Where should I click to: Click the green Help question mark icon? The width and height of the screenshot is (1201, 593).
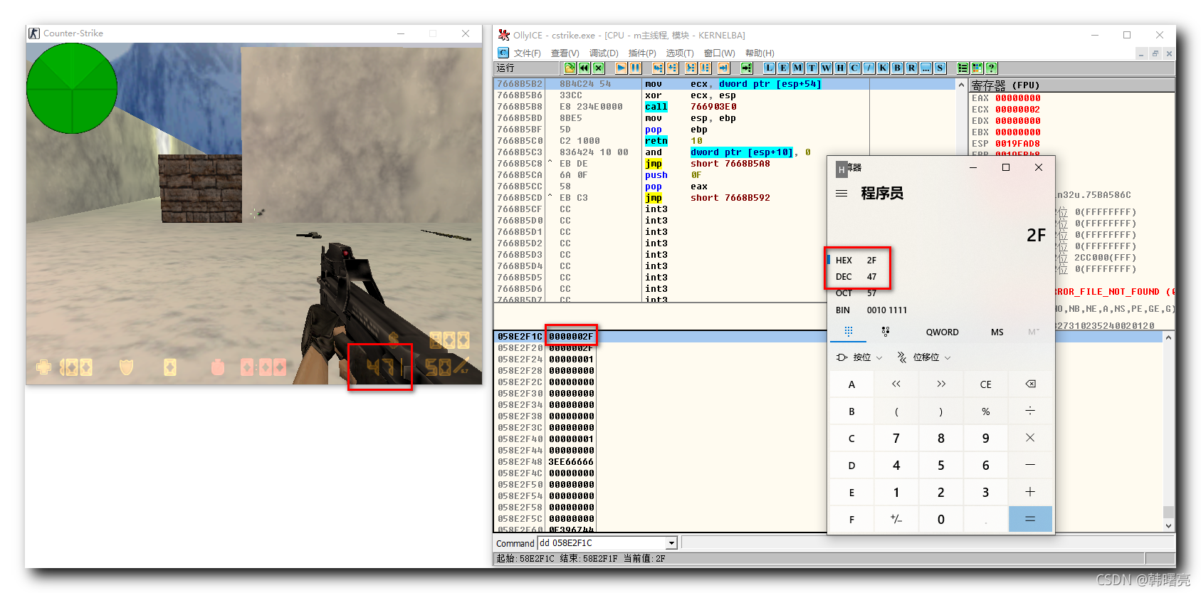[x=991, y=68]
